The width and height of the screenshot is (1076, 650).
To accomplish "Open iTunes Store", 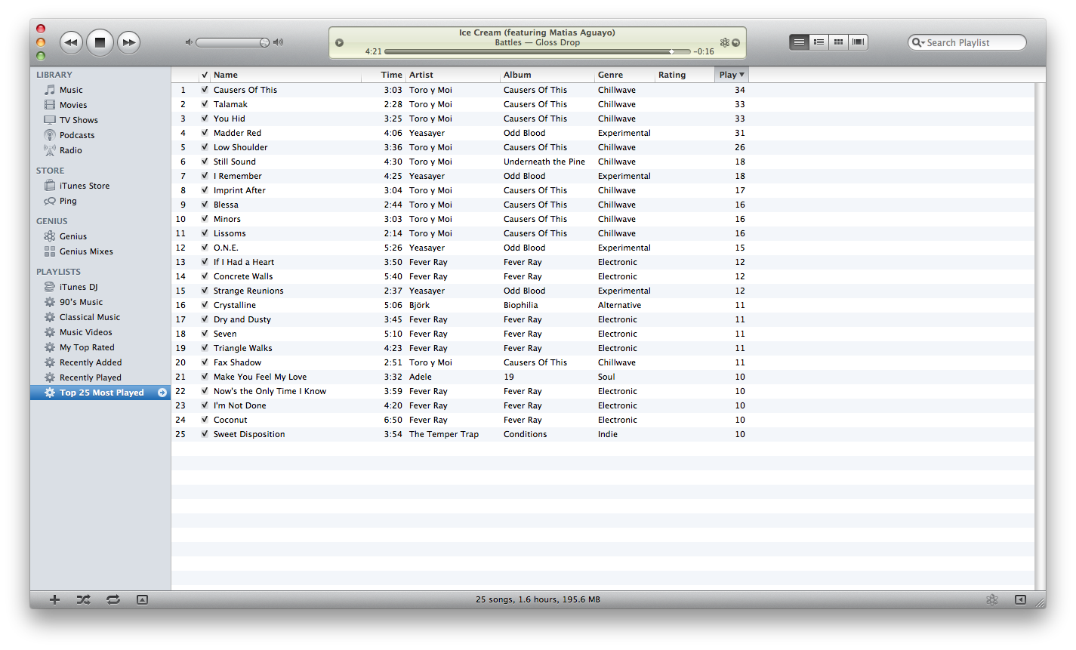I will pyautogui.click(x=85, y=186).
